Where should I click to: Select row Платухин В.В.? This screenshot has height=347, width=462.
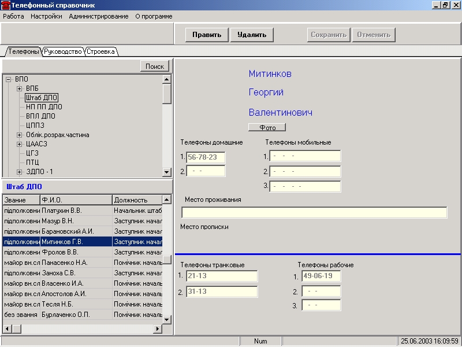(83, 211)
